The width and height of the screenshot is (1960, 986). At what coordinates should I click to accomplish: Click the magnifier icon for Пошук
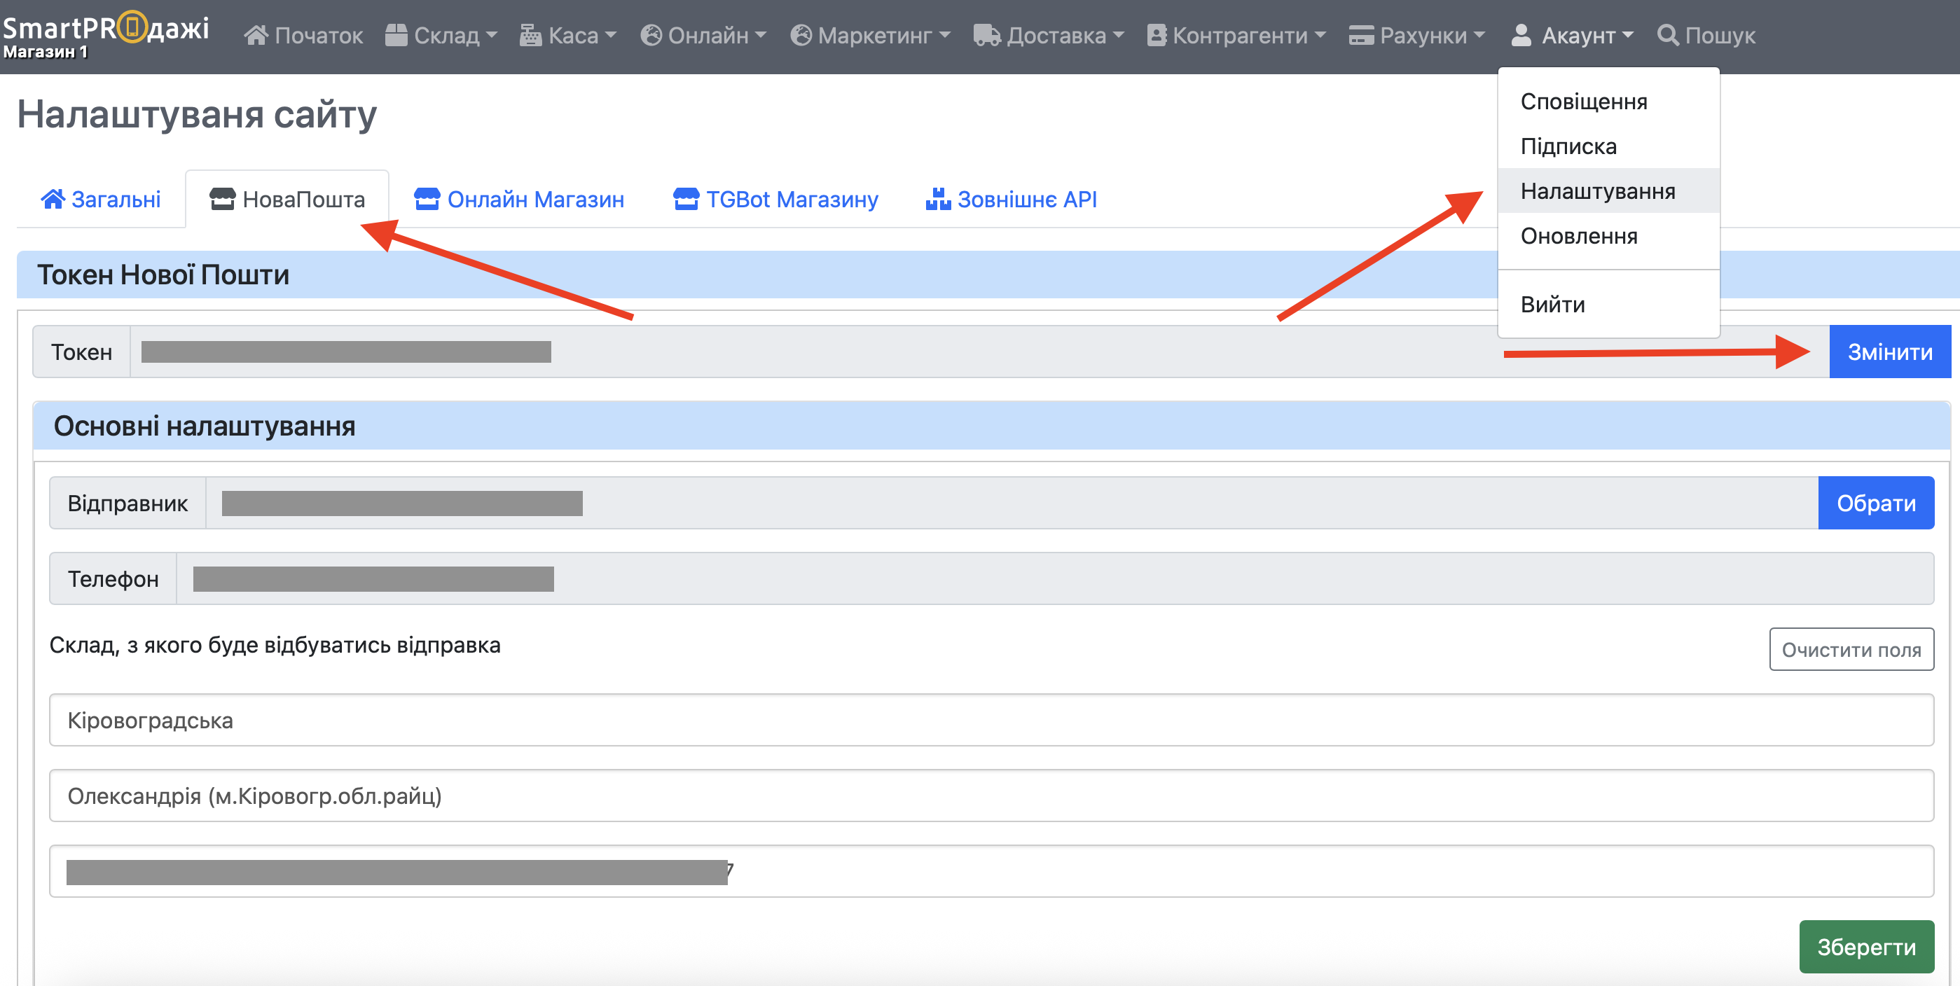pos(1668,35)
